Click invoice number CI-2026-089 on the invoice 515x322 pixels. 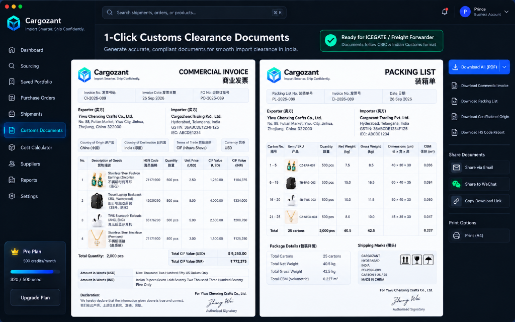(x=95, y=98)
